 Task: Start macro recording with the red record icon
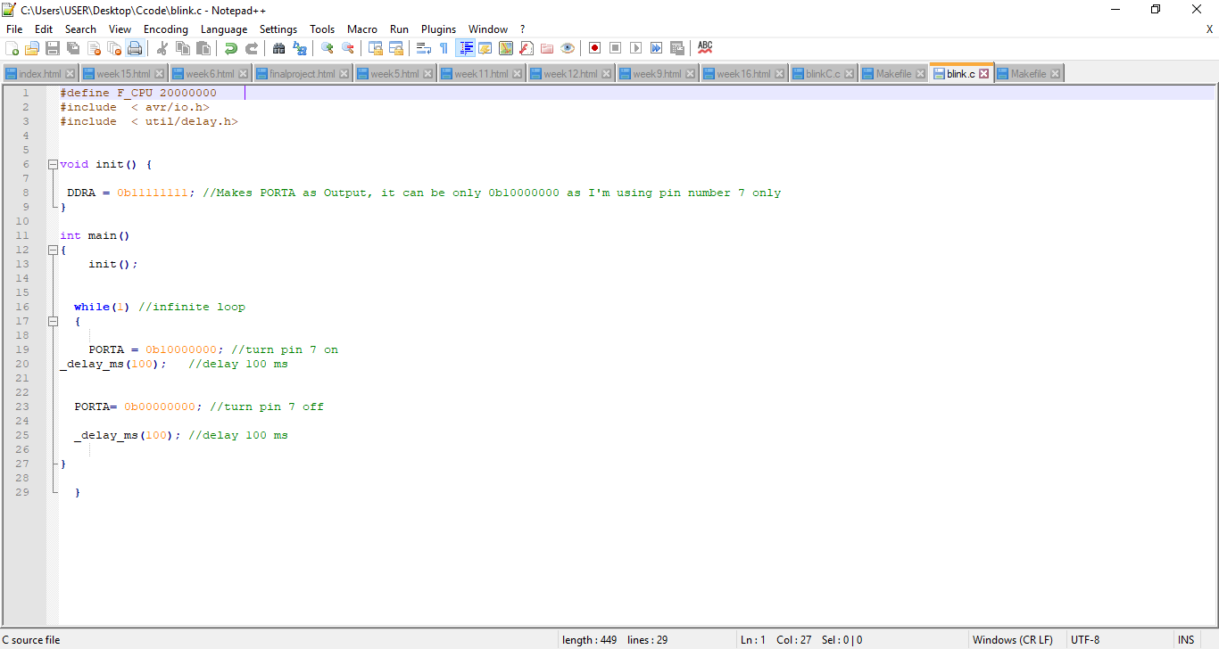coord(594,48)
